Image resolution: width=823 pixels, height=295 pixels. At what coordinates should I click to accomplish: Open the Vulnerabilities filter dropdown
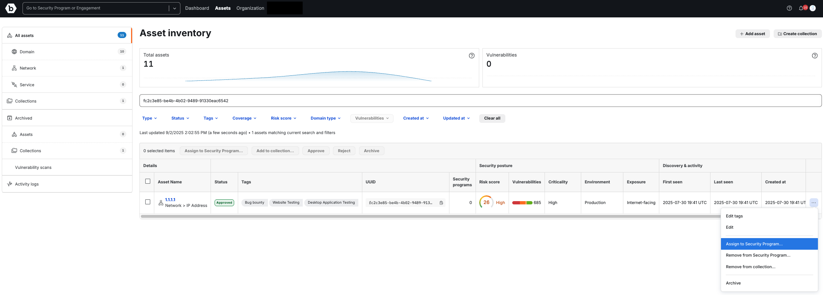click(x=372, y=118)
